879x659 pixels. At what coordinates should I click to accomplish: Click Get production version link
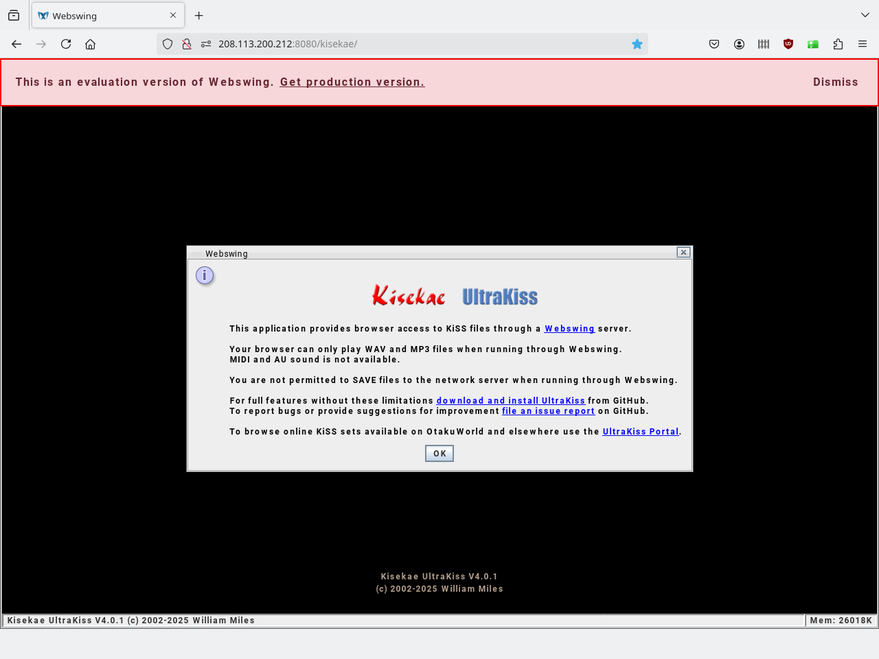point(352,82)
